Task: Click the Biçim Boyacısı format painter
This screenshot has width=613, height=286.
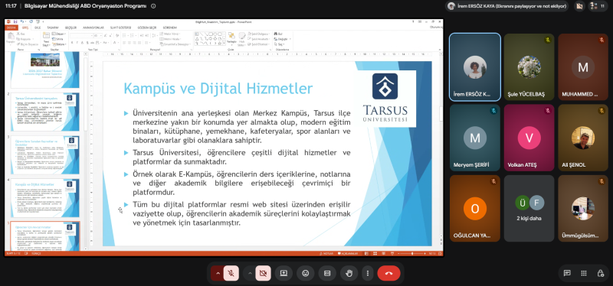Action: pos(28,44)
